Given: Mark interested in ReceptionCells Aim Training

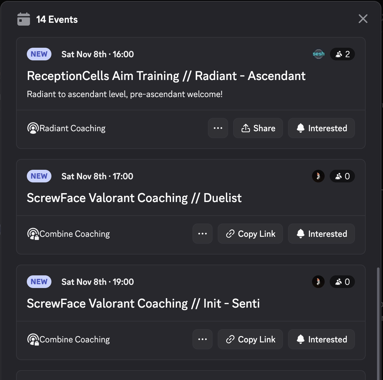Looking at the screenshot, I should click(x=321, y=128).
